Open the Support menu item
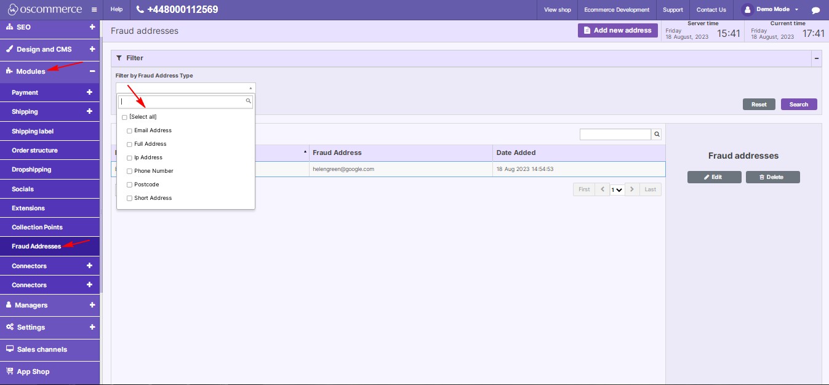 (673, 9)
